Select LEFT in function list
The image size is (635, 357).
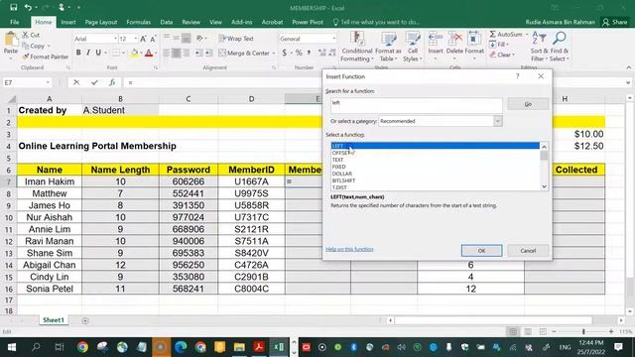tap(436, 146)
